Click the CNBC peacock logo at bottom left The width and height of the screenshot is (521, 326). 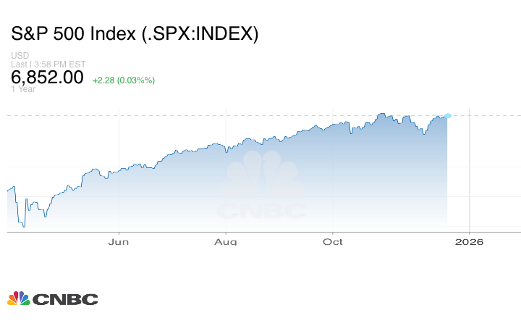(19, 298)
